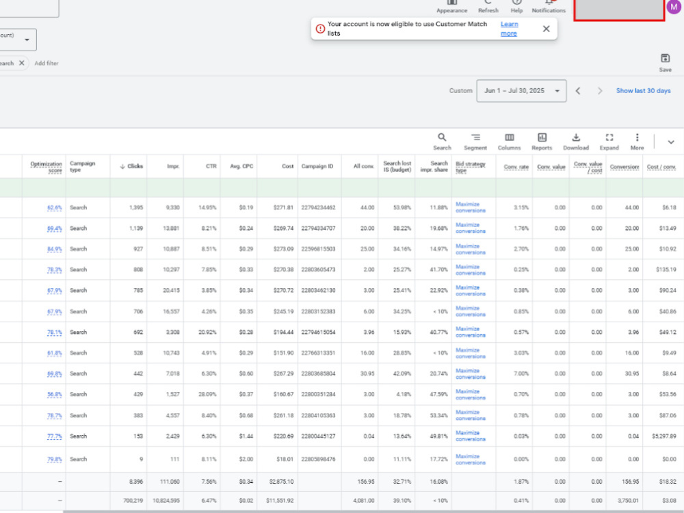Open the purple M account avatar
The image size is (684, 513).
pos(674,7)
